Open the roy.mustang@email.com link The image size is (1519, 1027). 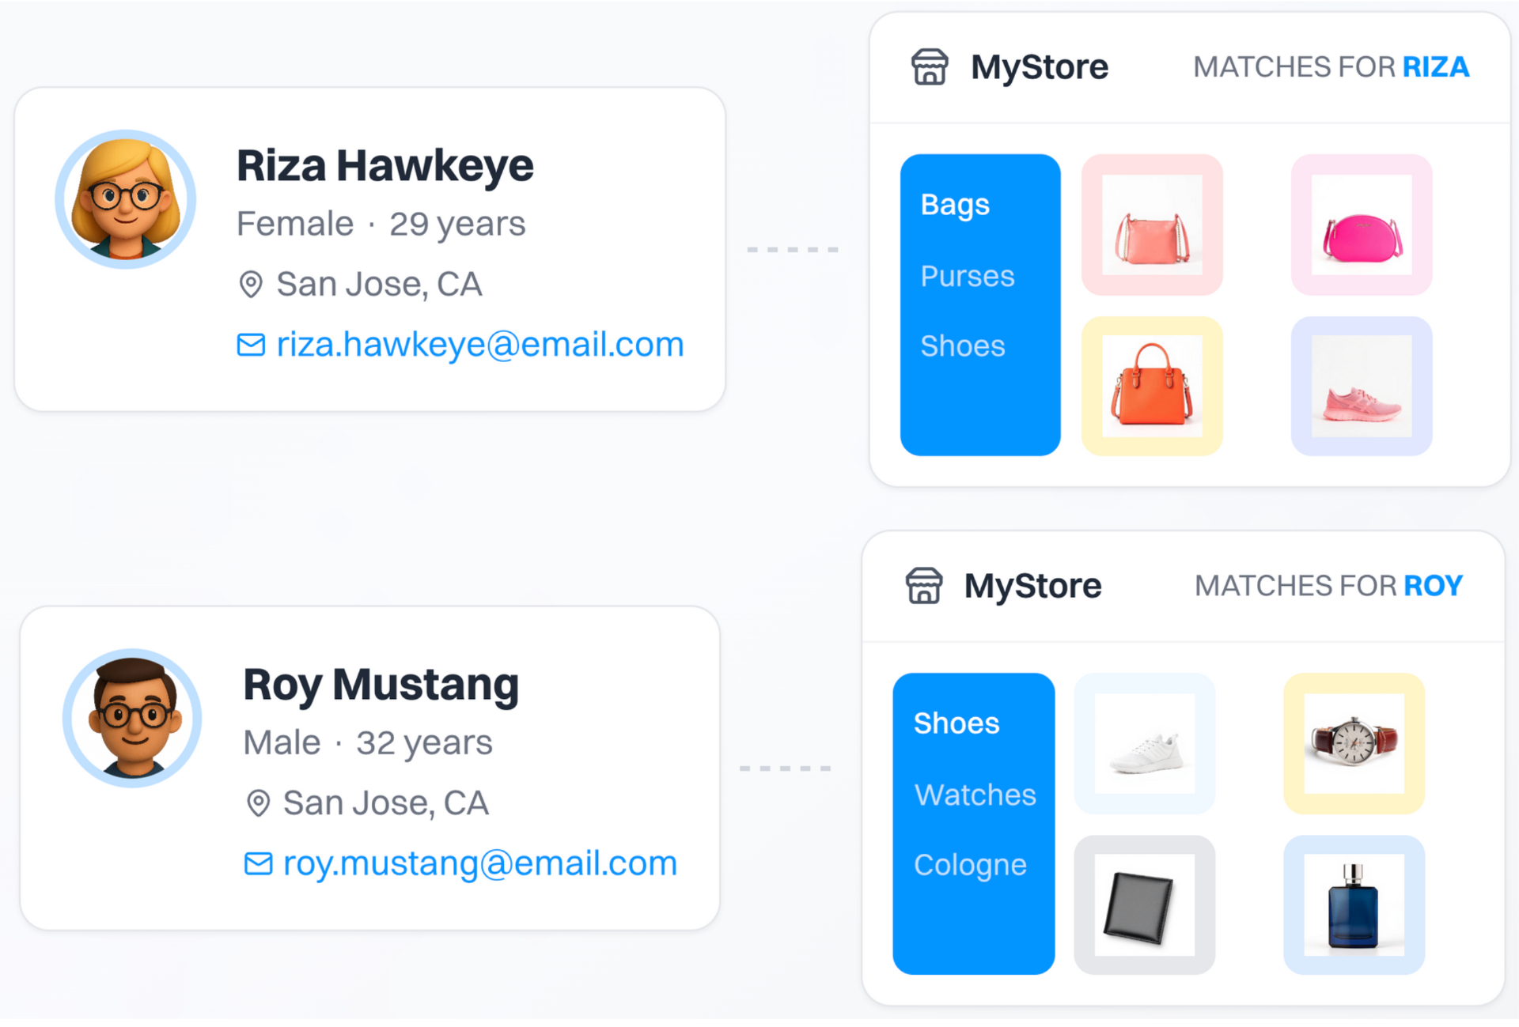tap(479, 863)
